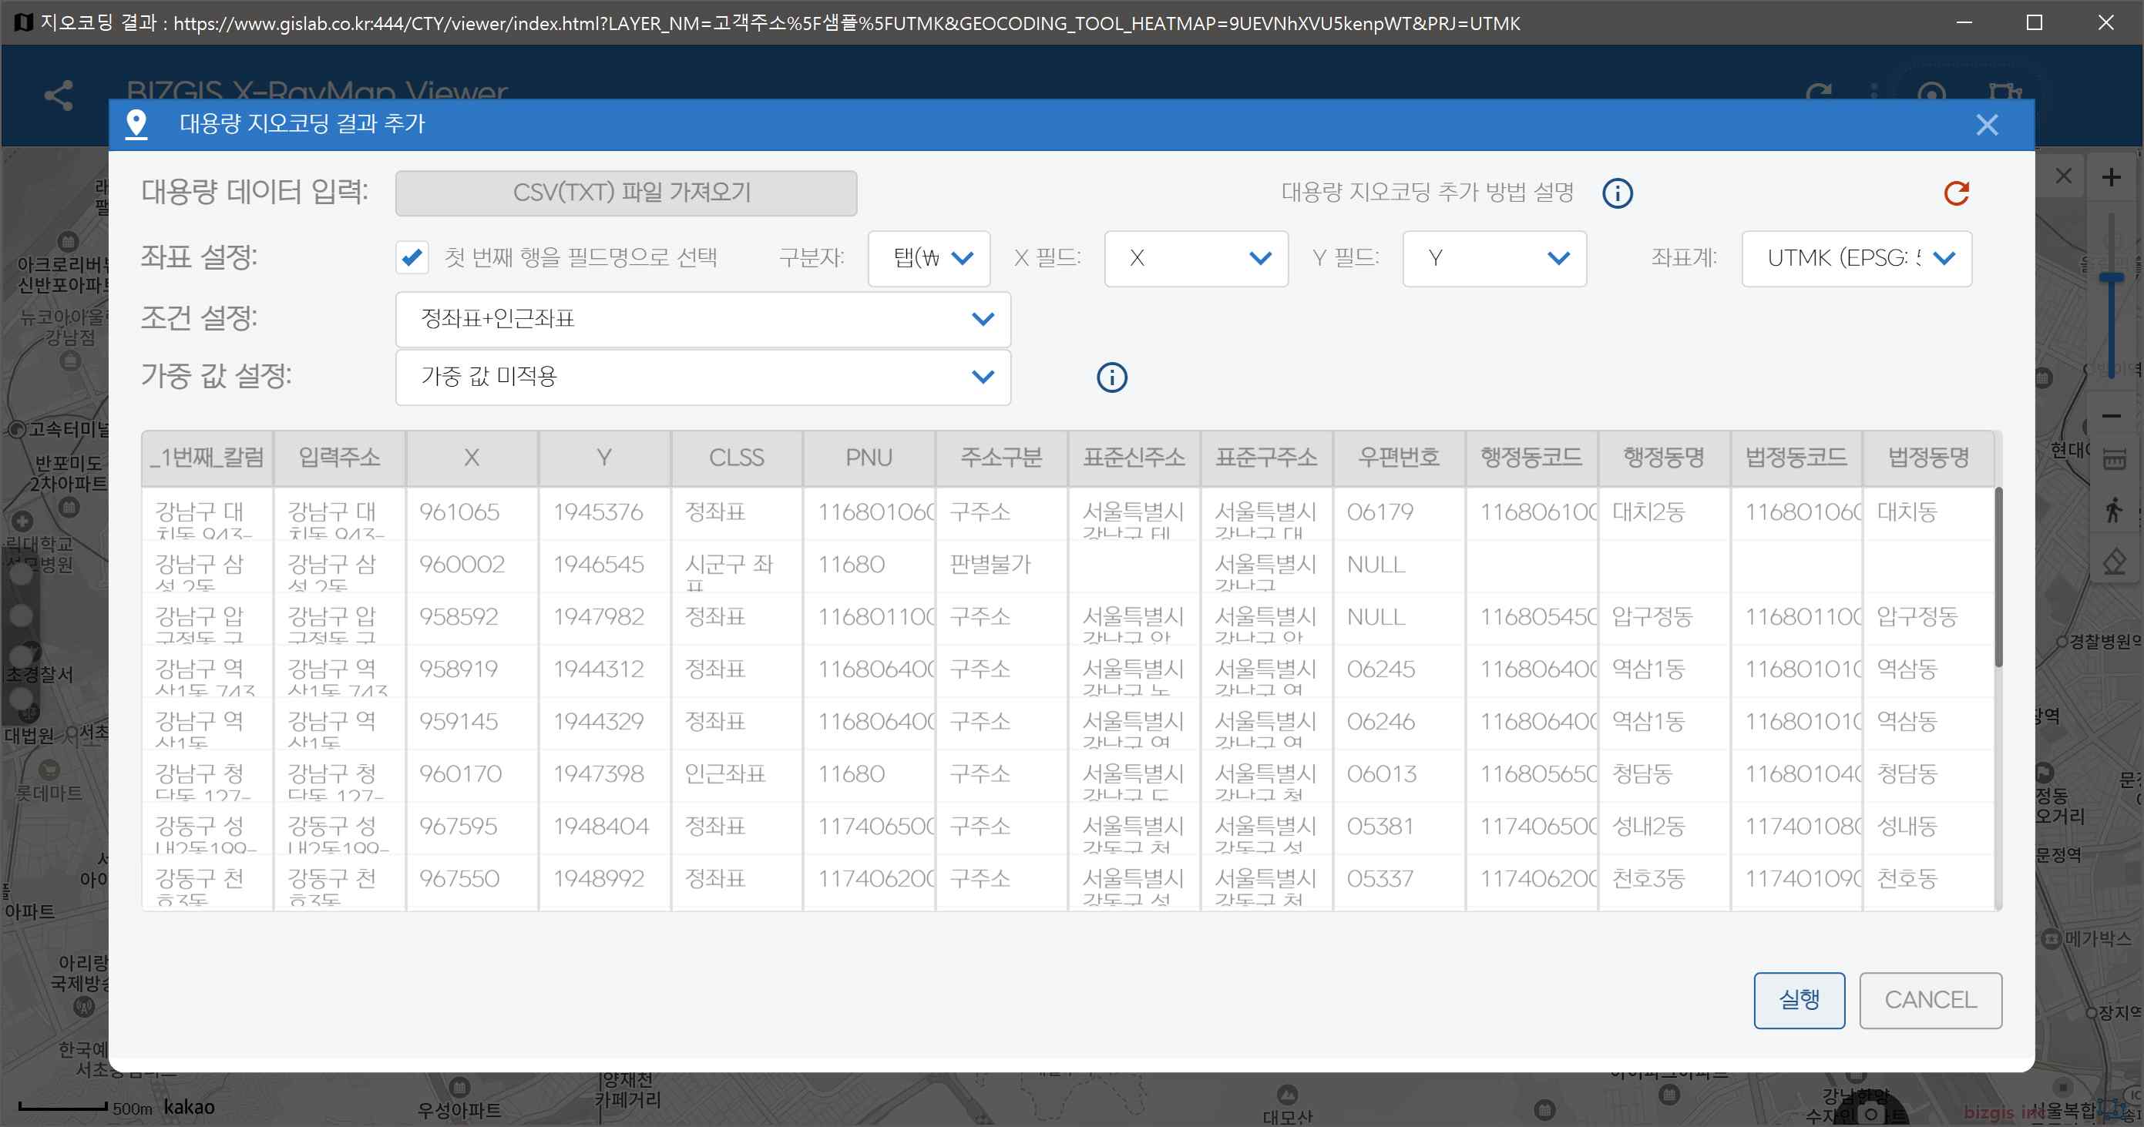Screen dimensions: 2144x1127
Task: Click the 표준신주소 column header
Action: [x=1134, y=458]
